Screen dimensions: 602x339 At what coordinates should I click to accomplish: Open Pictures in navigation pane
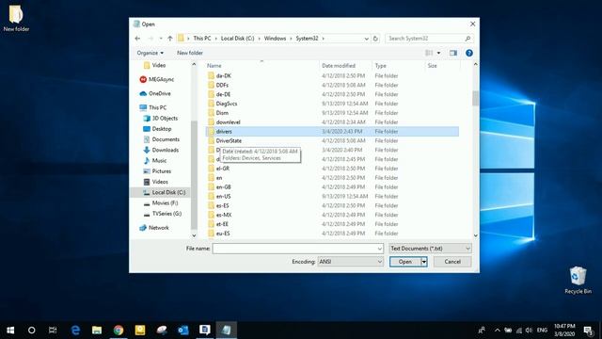[x=157, y=171]
